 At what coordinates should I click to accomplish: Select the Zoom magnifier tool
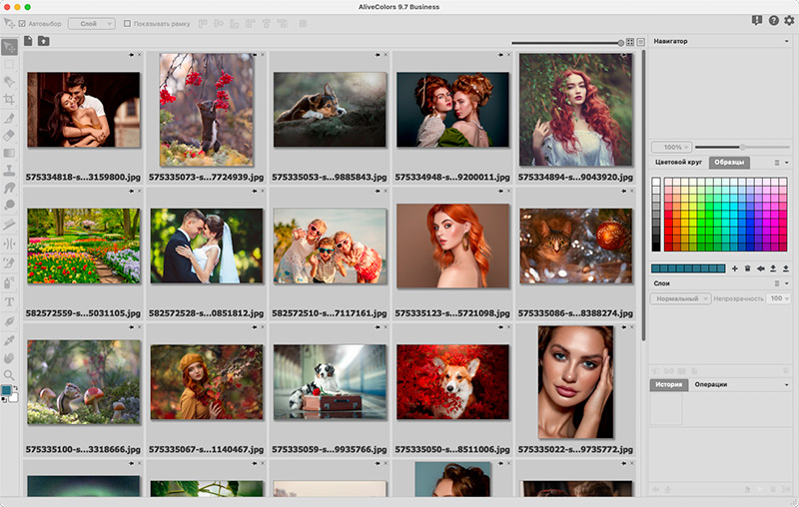pos(9,375)
